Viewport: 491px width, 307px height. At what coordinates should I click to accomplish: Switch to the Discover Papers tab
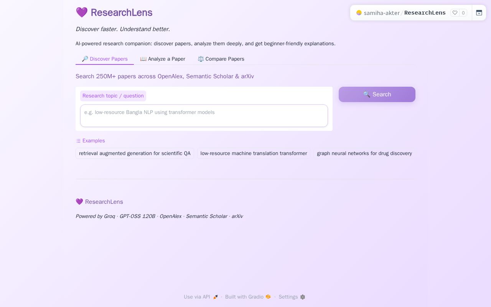(x=105, y=59)
